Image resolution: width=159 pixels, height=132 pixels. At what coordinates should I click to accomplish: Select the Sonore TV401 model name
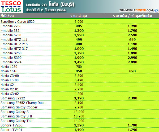coord(11,130)
